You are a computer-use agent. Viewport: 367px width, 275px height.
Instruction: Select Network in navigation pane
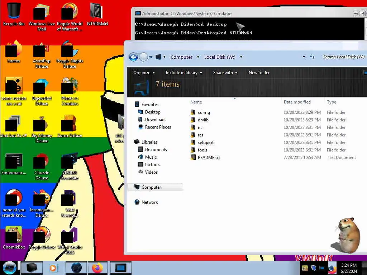(146, 202)
